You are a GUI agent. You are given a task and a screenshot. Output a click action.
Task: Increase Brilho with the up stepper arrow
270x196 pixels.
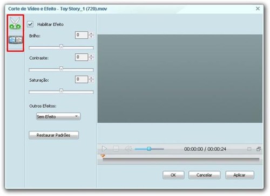pyautogui.click(x=91, y=33)
